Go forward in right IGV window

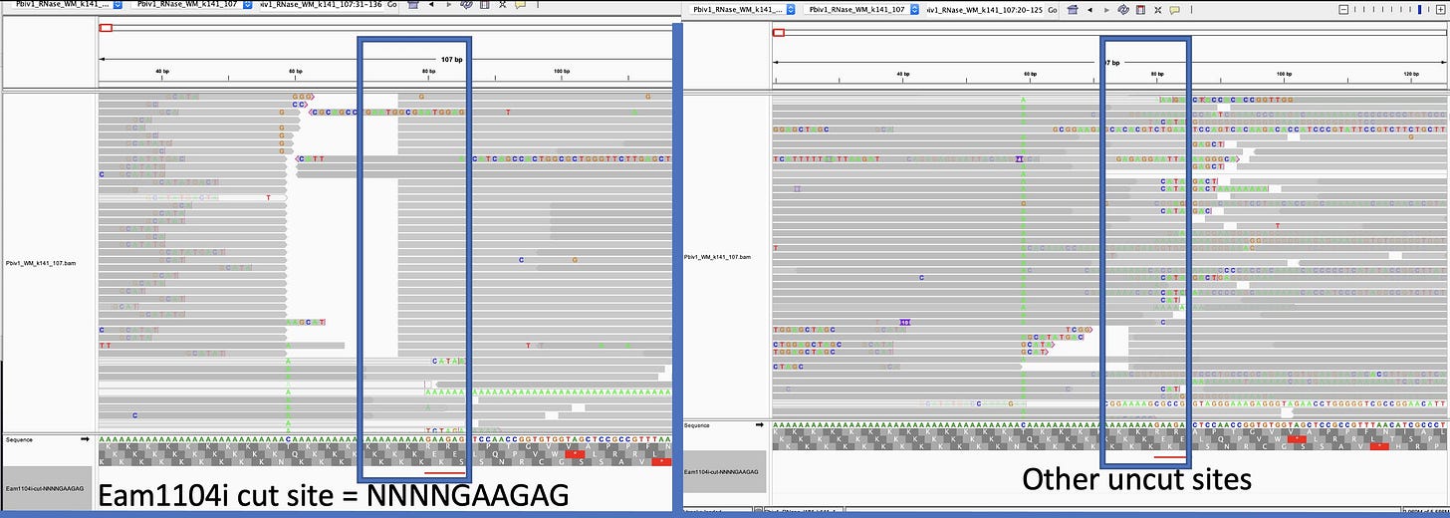click(1107, 9)
